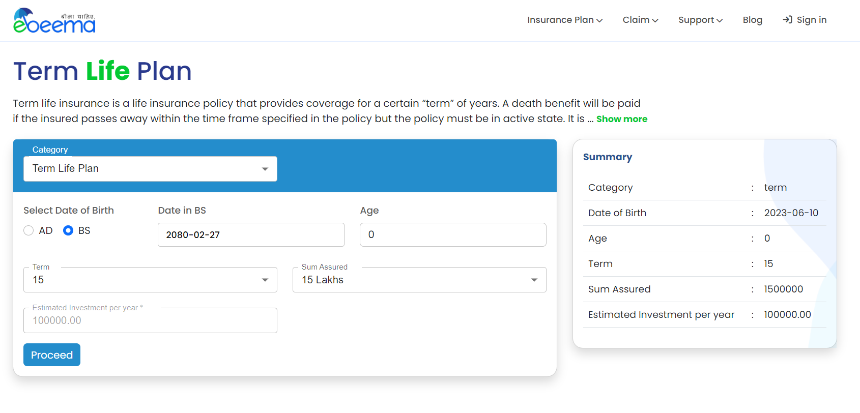Click the sign in arrow icon

(x=787, y=20)
